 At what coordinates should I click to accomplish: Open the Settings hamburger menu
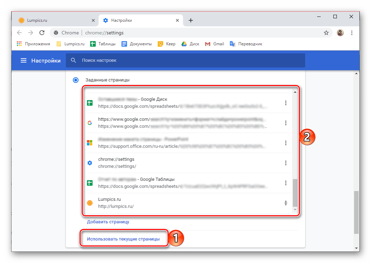click(x=24, y=61)
